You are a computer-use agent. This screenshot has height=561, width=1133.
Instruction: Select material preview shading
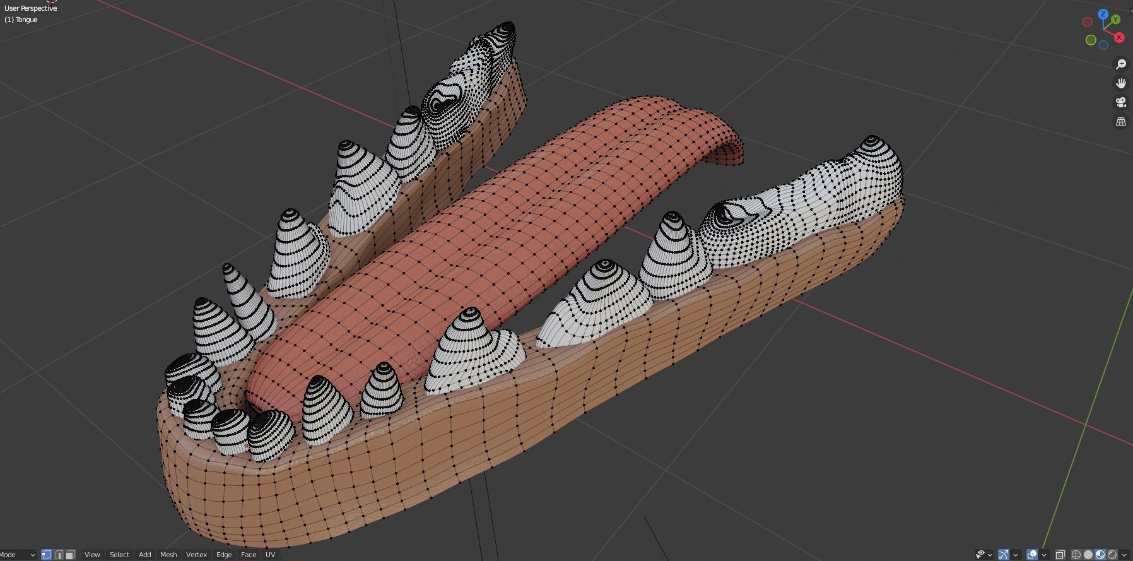pyautogui.click(x=1100, y=555)
